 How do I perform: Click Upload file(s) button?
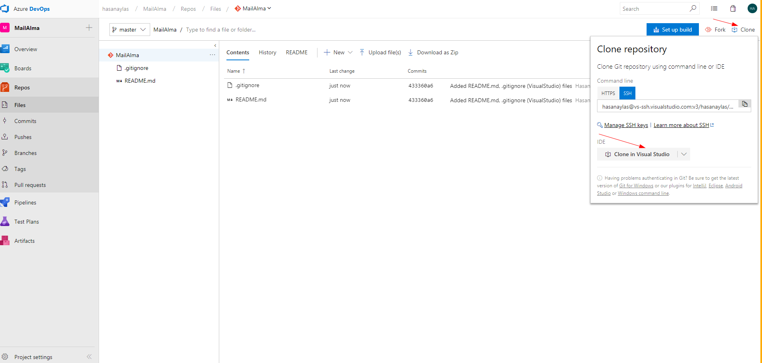point(380,52)
